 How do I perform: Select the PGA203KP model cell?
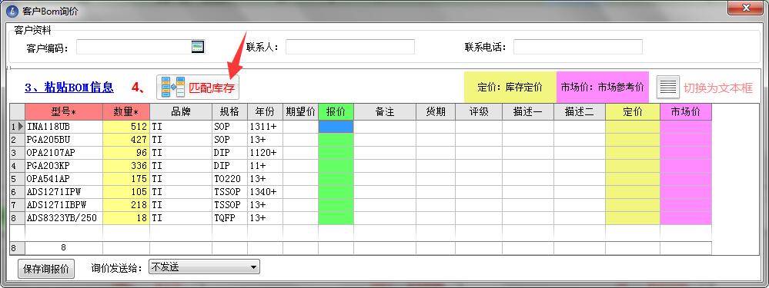(x=64, y=166)
